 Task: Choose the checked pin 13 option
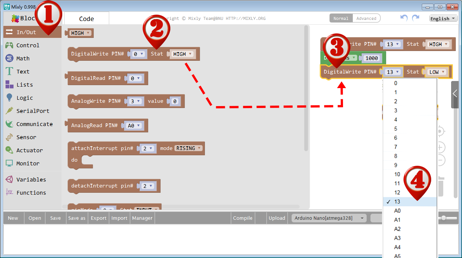[410, 202]
